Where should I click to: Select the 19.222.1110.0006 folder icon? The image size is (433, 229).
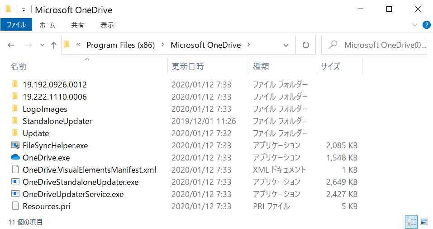pyautogui.click(x=15, y=96)
